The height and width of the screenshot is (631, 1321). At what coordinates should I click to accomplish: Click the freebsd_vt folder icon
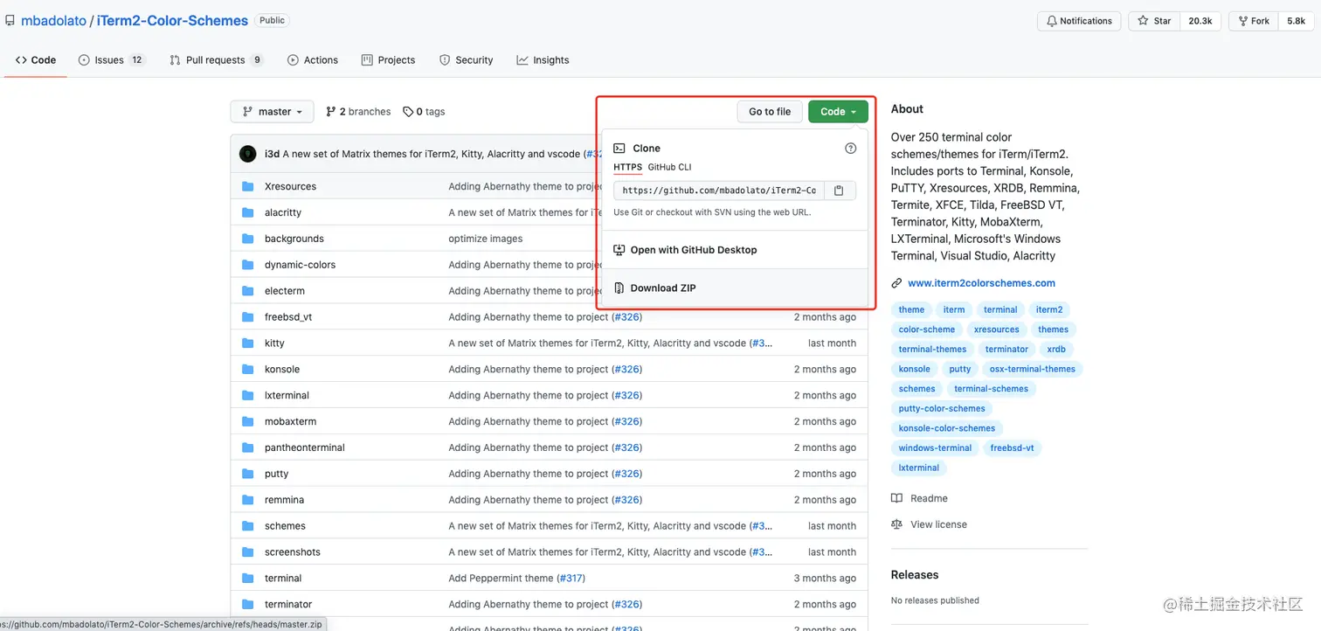247,317
